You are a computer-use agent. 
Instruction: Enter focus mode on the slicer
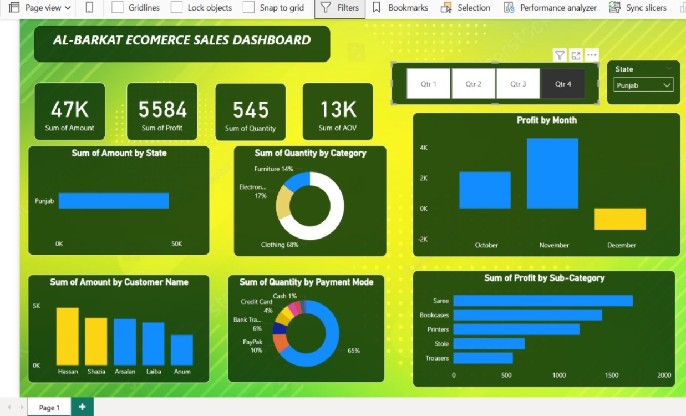(576, 55)
